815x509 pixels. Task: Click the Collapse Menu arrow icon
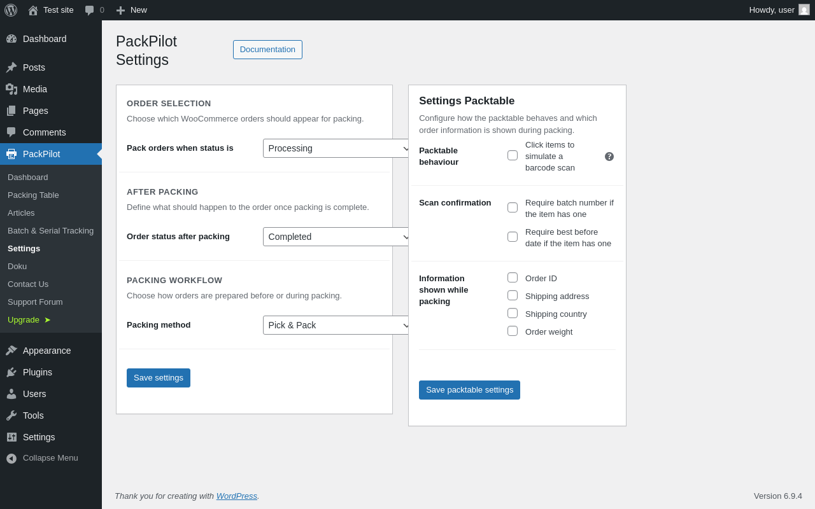(11, 458)
